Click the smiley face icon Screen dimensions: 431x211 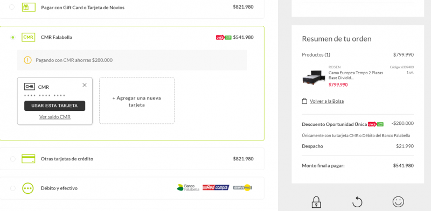398,201
